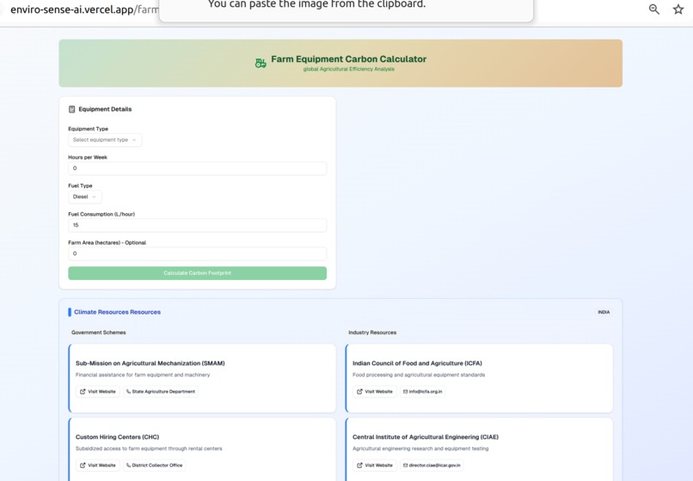Click external link icon on CIAE Visit Website
Image resolution: width=693 pixels, height=481 pixels.
(x=359, y=465)
